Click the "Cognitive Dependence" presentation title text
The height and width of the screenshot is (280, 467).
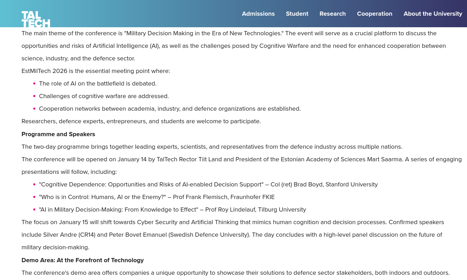pos(151,184)
